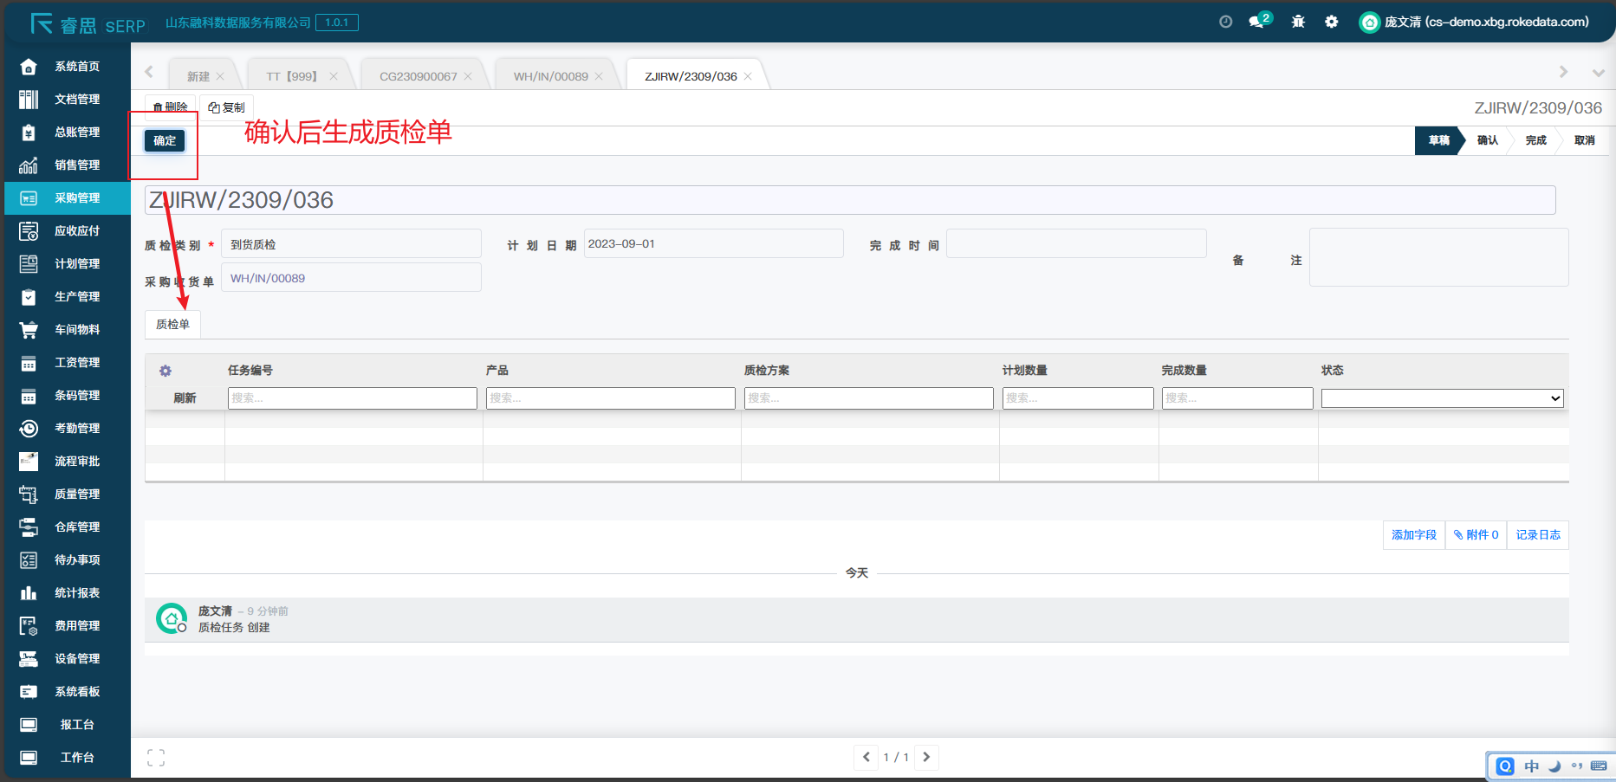
Task: Open the 记录日志 link
Action: click(x=1538, y=535)
